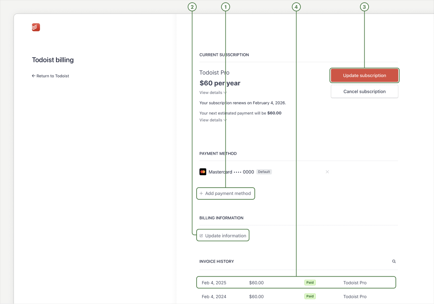The image size is (434, 304).
Task: Open Add payment method
Action: coord(225,193)
